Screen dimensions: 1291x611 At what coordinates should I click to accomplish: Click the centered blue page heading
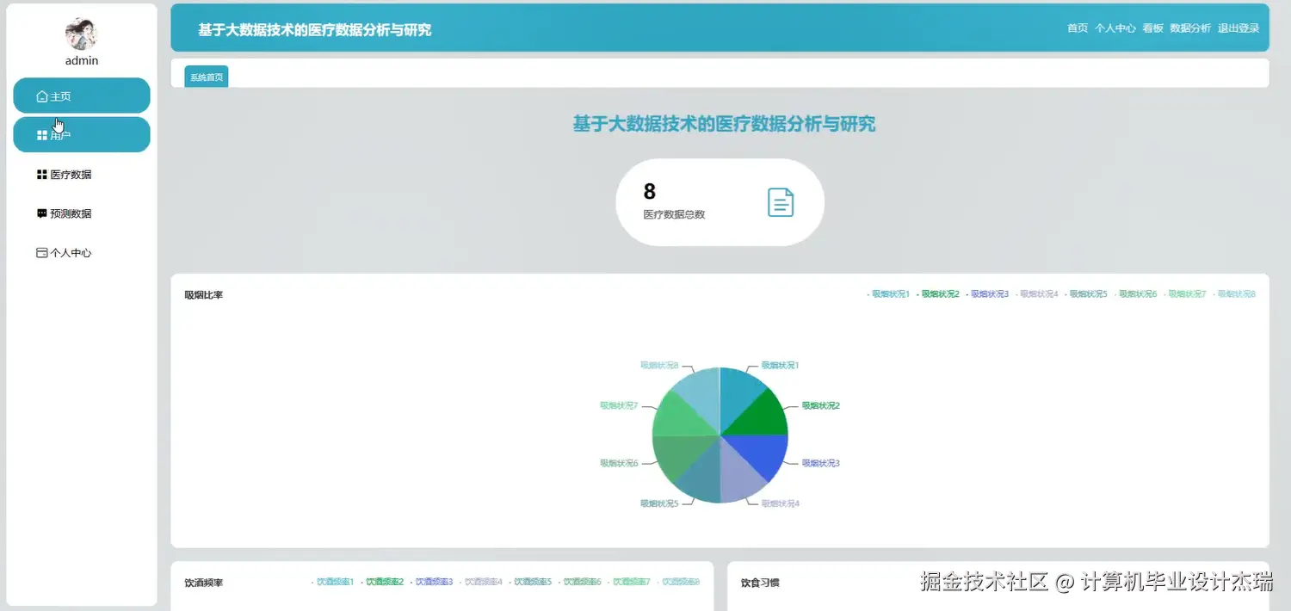click(x=724, y=124)
